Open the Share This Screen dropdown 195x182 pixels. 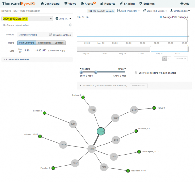155,11
